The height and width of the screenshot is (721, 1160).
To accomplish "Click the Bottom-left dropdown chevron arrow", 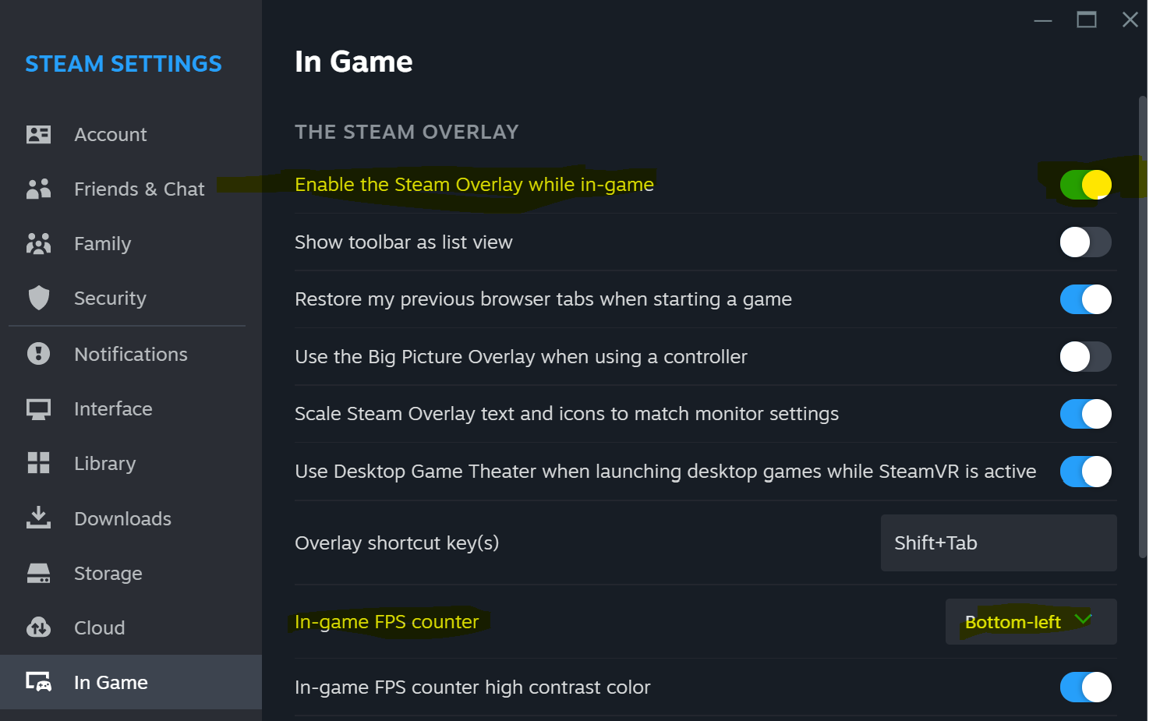I will coord(1084,620).
